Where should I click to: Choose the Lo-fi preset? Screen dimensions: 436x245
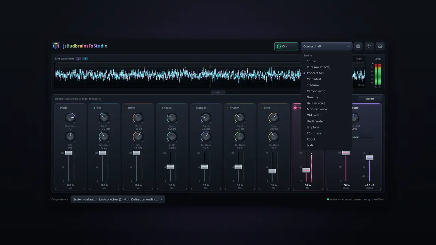(x=327, y=145)
